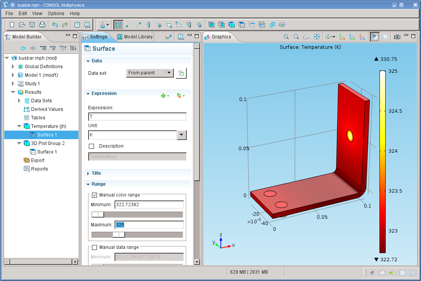
Task: Click the Plot brush icon in Settings
Action: pyautogui.click(x=168, y=37)
